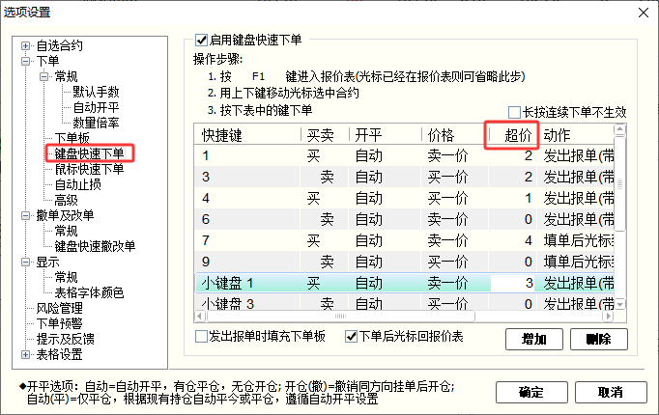
Task: Click 买一价 price in row 4
Action: click(x=447, y=198)
